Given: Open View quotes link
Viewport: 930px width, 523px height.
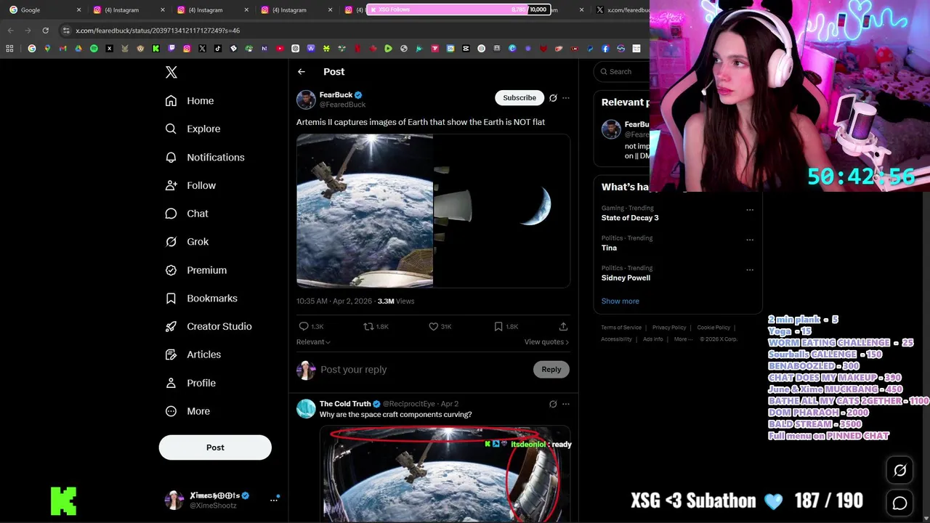Looking at the screenshot, I should click(546, 342).
